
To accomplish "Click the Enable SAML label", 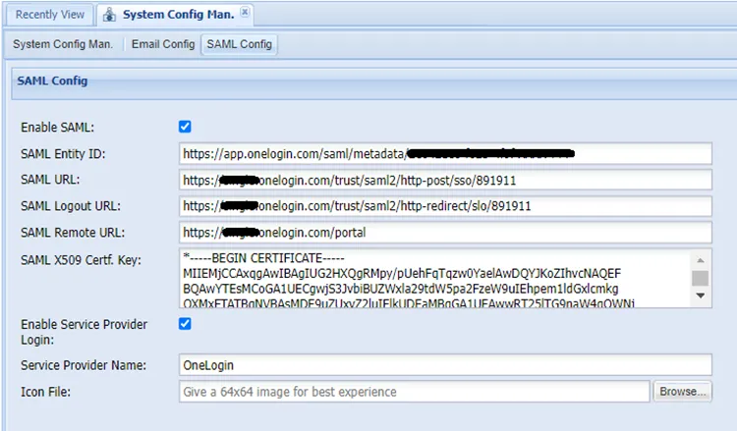I will (57, 128).
